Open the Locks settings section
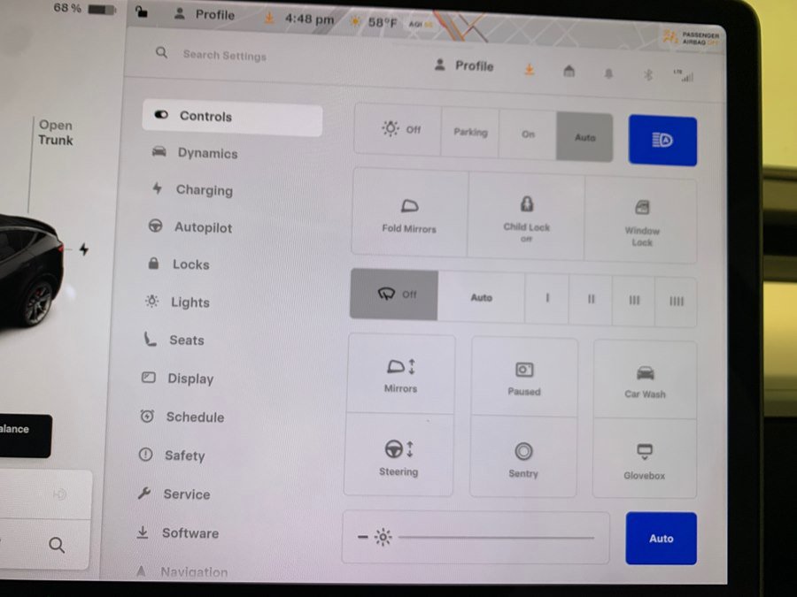This screenshot has height=597, width=797. click(178, 264)
